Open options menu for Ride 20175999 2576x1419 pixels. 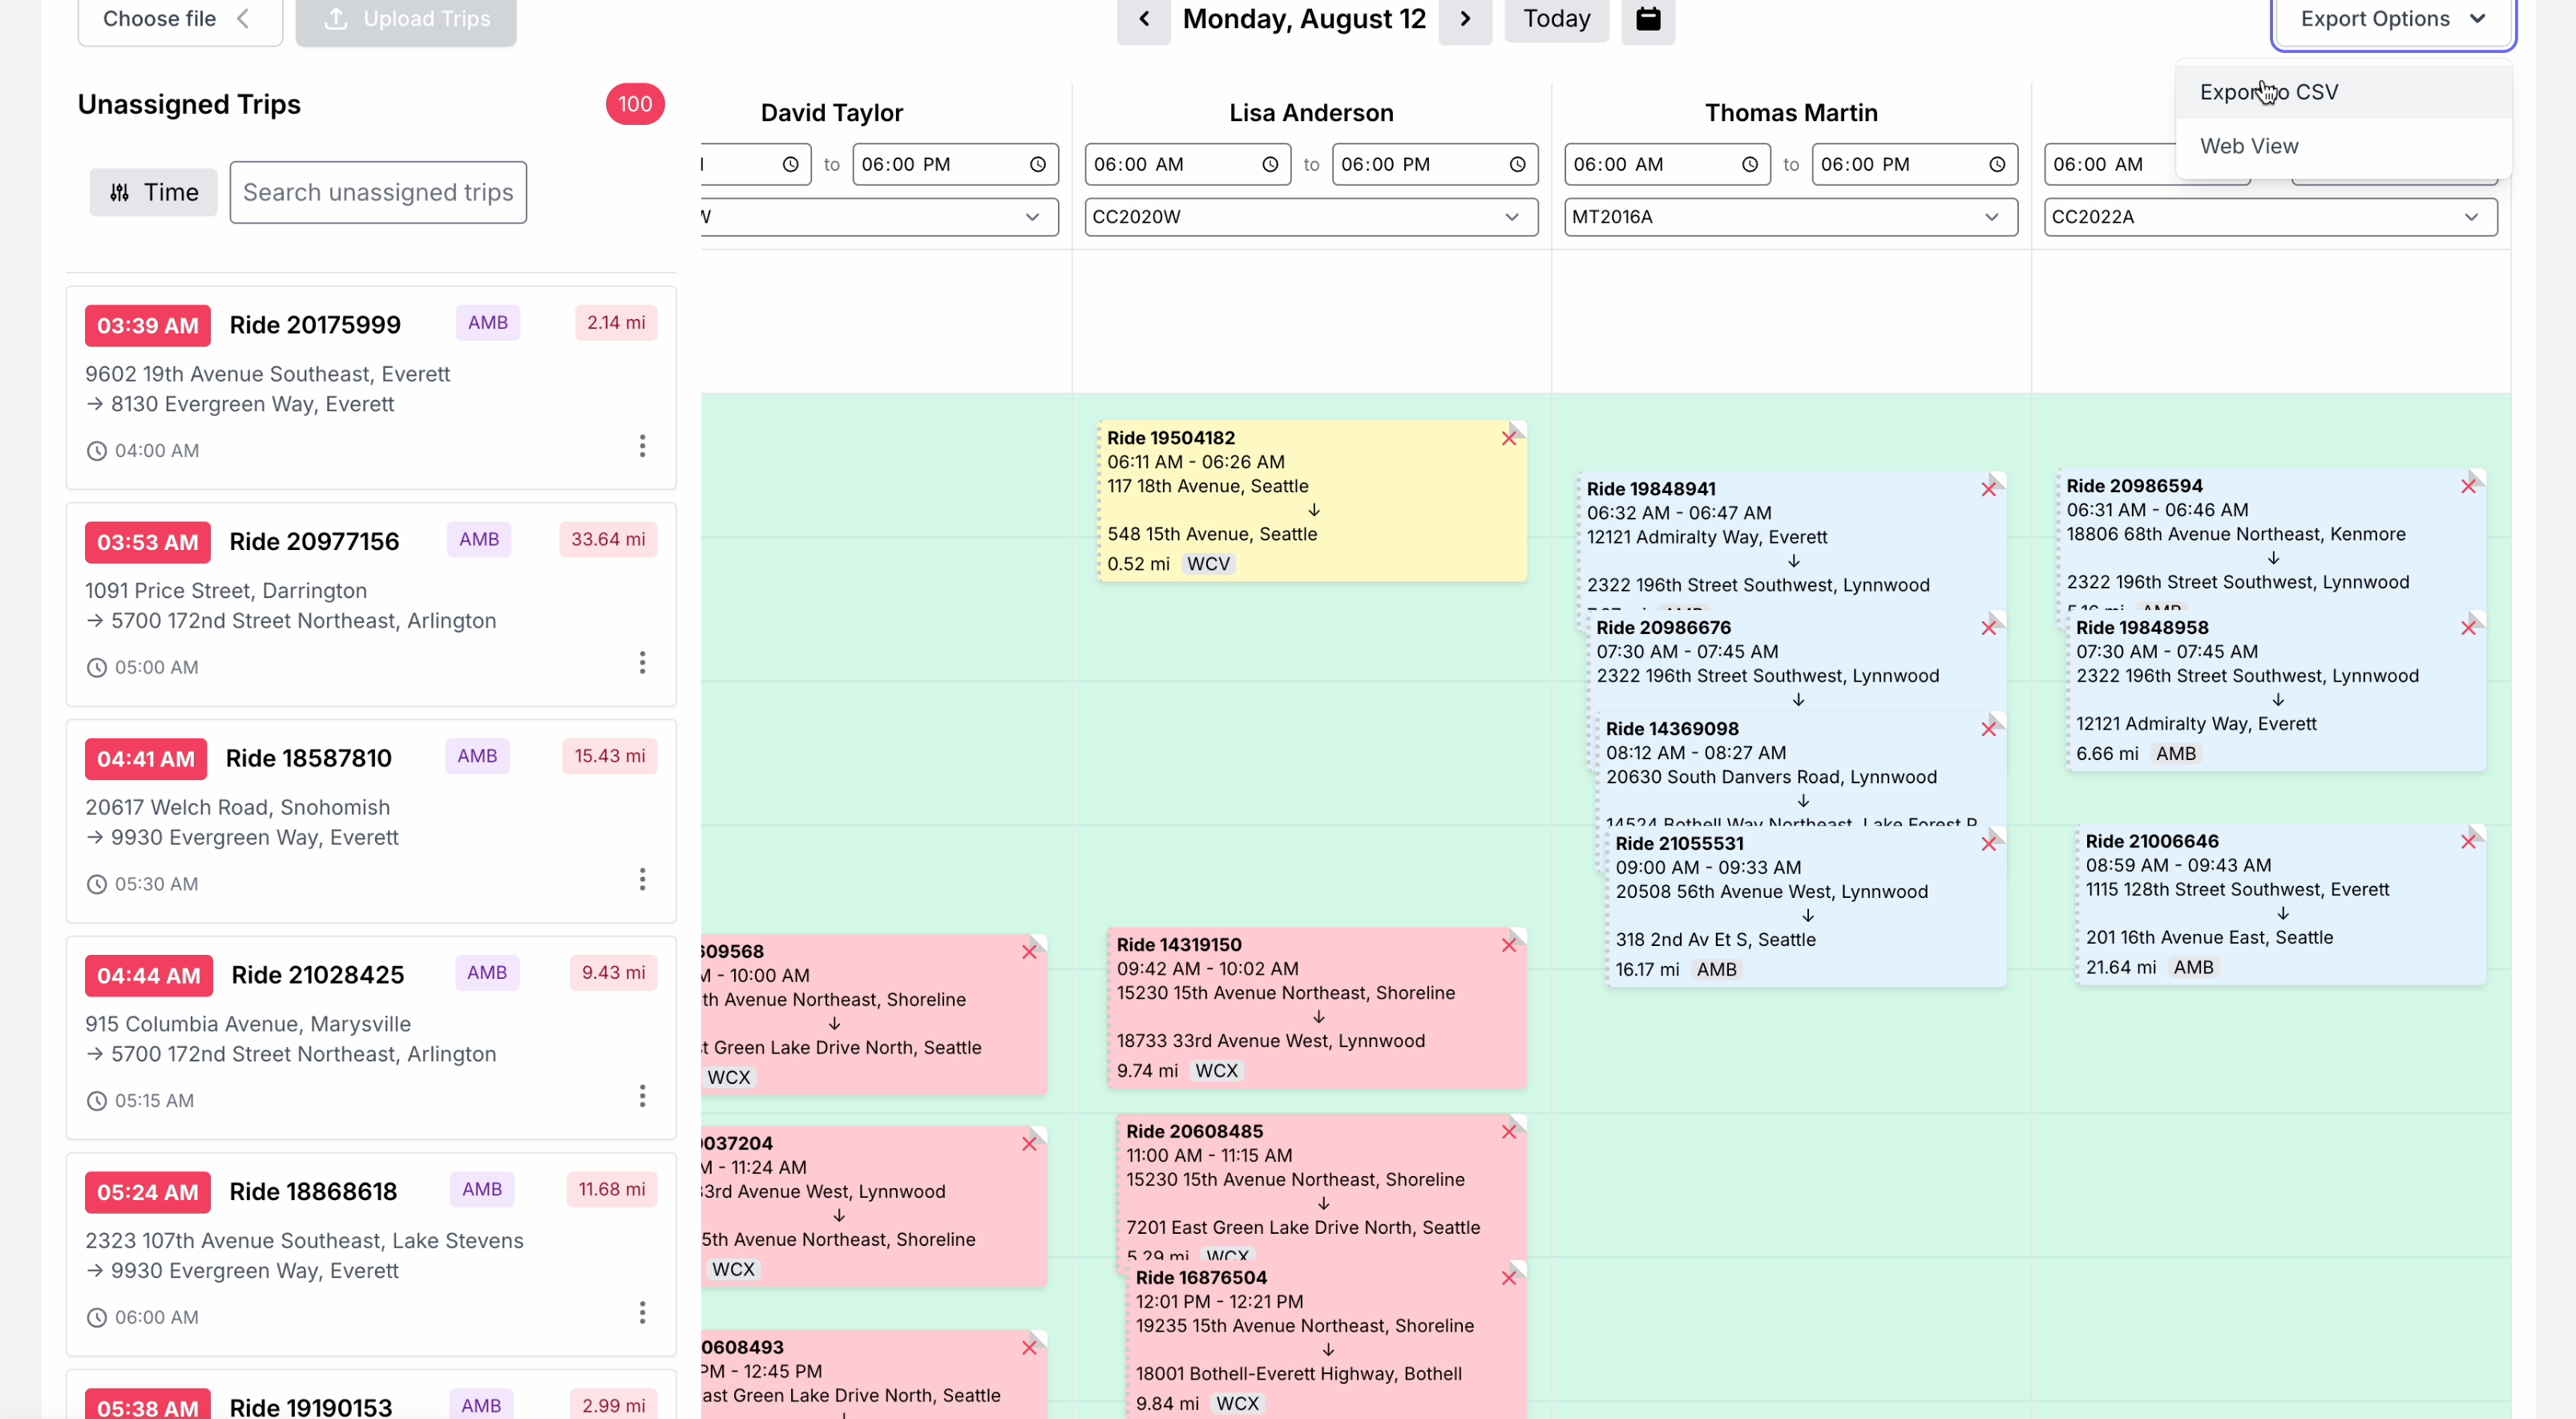642,446
